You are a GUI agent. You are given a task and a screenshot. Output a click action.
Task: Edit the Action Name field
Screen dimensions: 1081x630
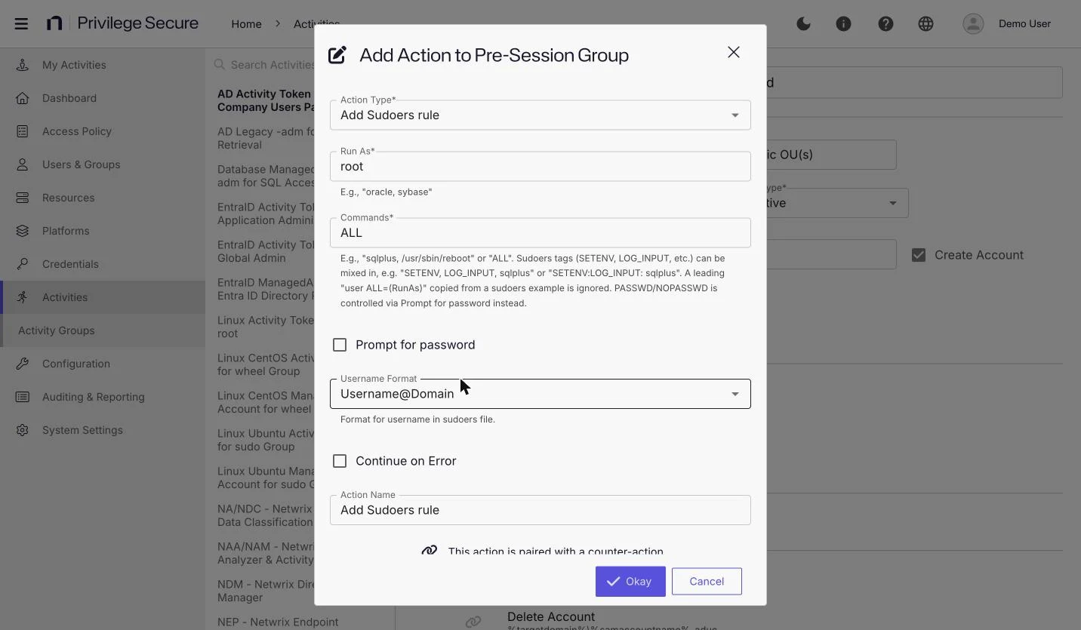pyautogui.click(x=540, y=510)
